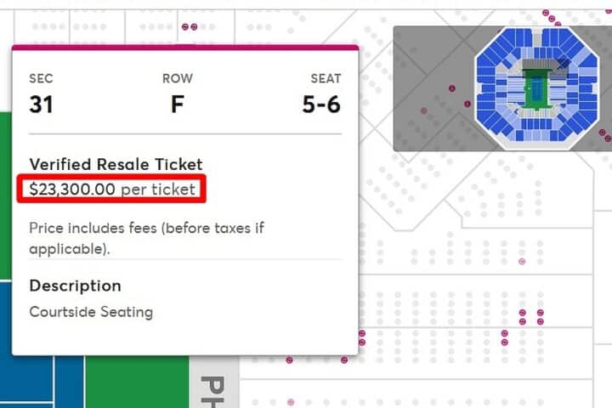Click row letter F in popup

tap(177, 105)
